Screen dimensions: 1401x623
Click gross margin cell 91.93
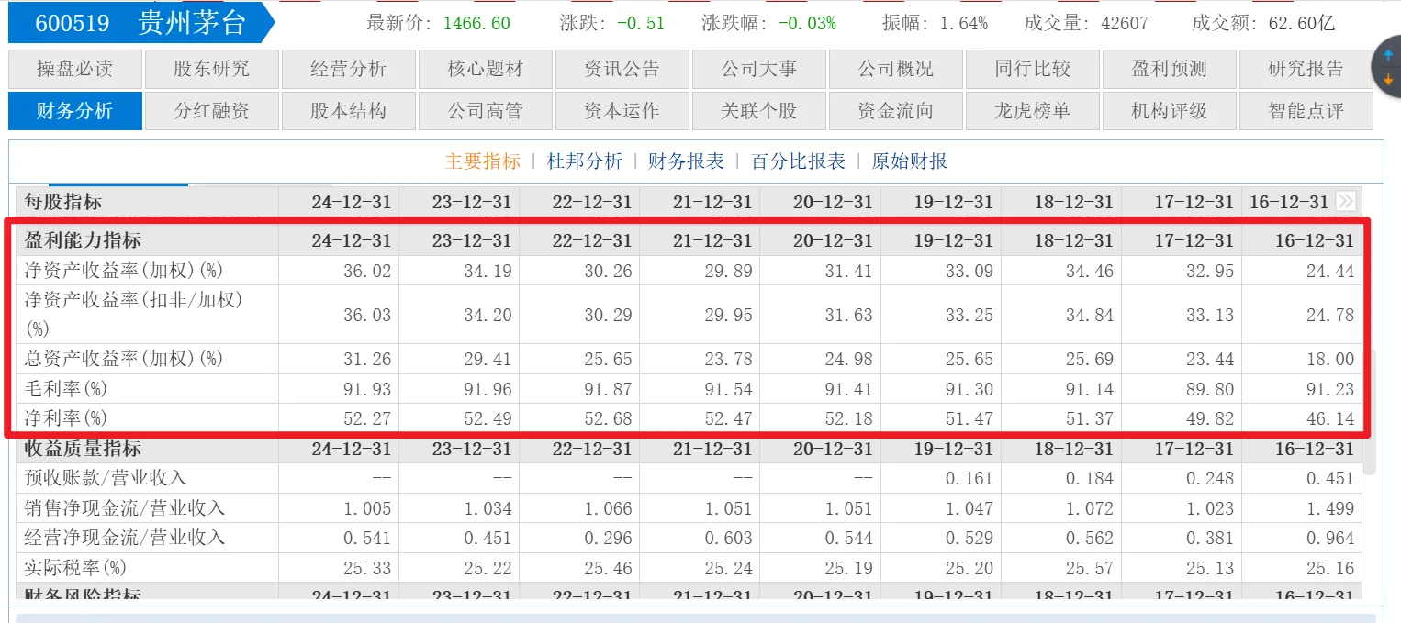pos(367,389)
